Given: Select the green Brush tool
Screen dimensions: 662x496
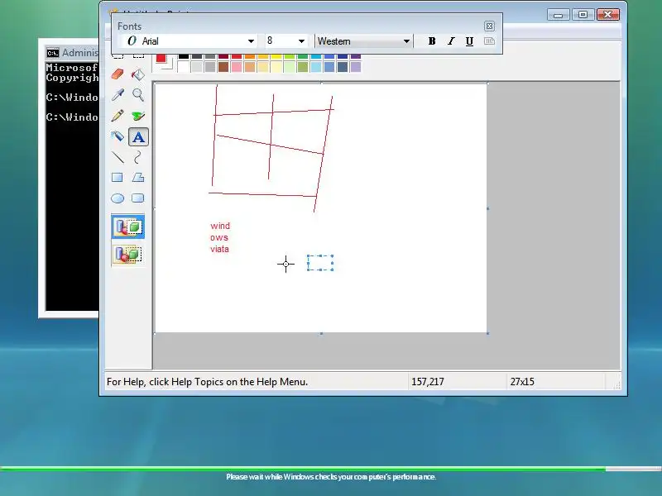Looking at the screenshot, I should pos(138,116).
